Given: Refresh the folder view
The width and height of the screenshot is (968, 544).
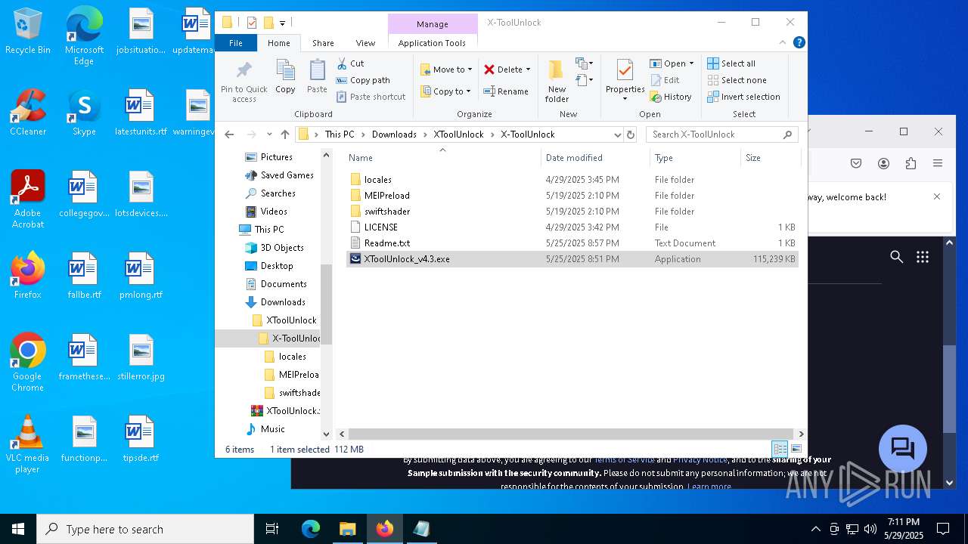Looking at the screenshot, I should click(x=631, y=134).
